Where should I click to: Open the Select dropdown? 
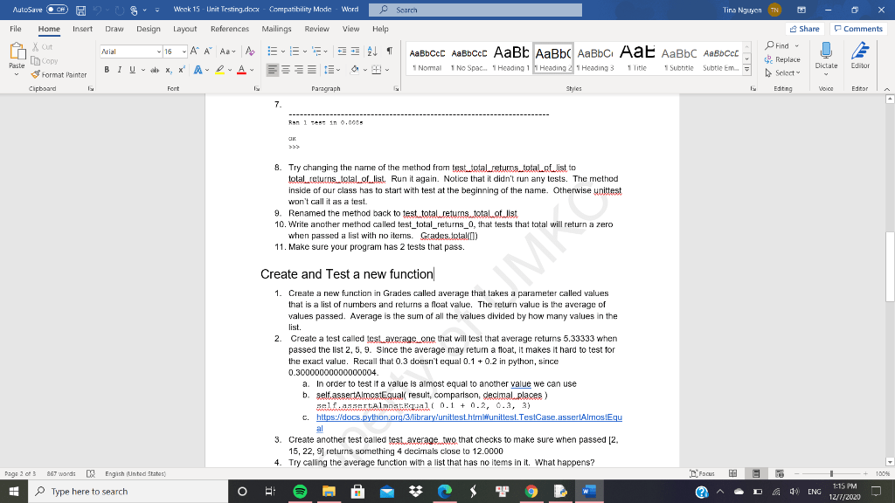782,73
